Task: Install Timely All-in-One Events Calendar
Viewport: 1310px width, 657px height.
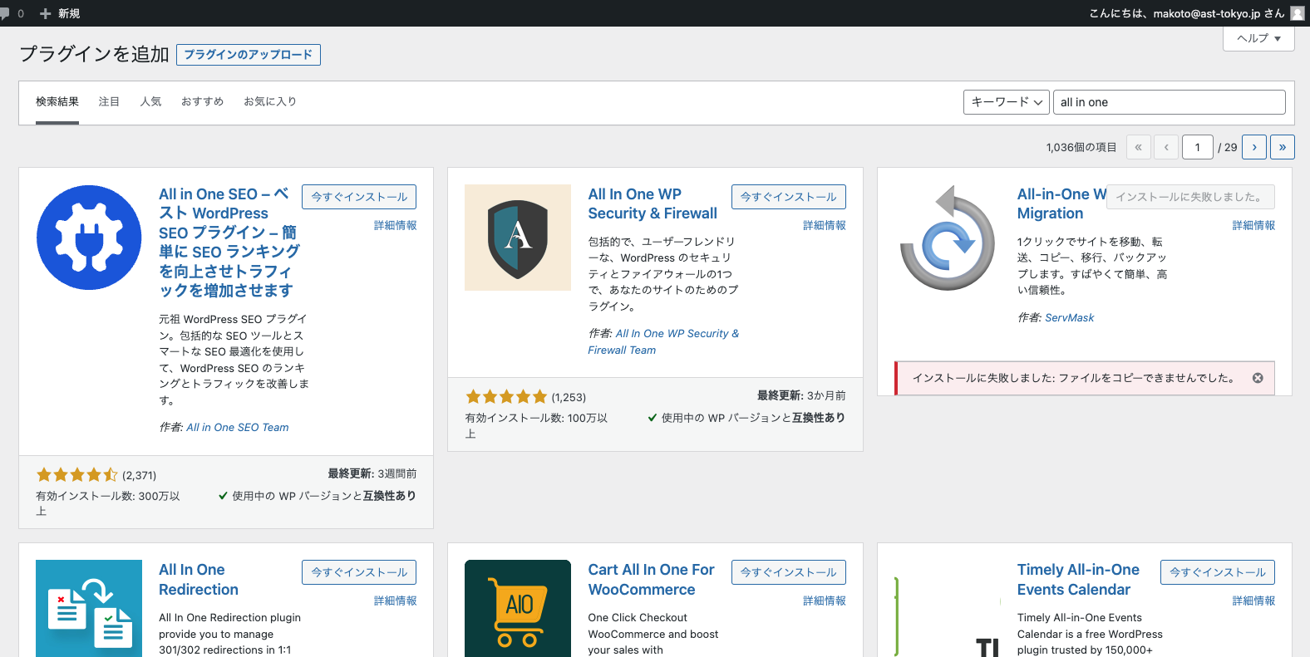Action: 1218,572
